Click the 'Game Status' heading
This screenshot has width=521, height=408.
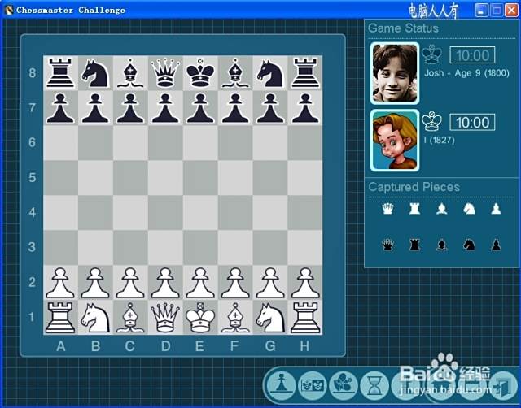point(403,28)
